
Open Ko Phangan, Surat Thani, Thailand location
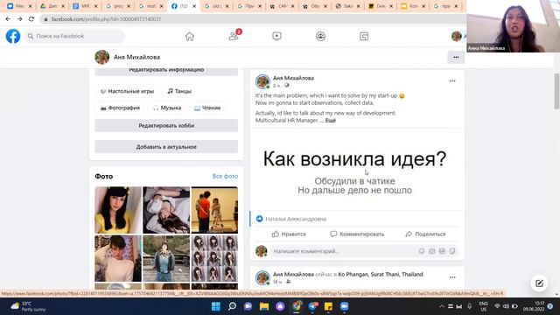click(381, 274)
